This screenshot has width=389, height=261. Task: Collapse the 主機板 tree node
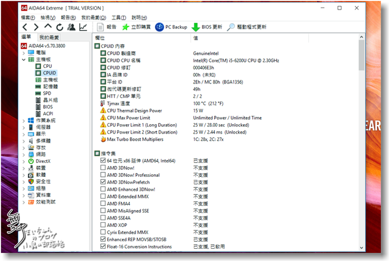pos(24,60)
